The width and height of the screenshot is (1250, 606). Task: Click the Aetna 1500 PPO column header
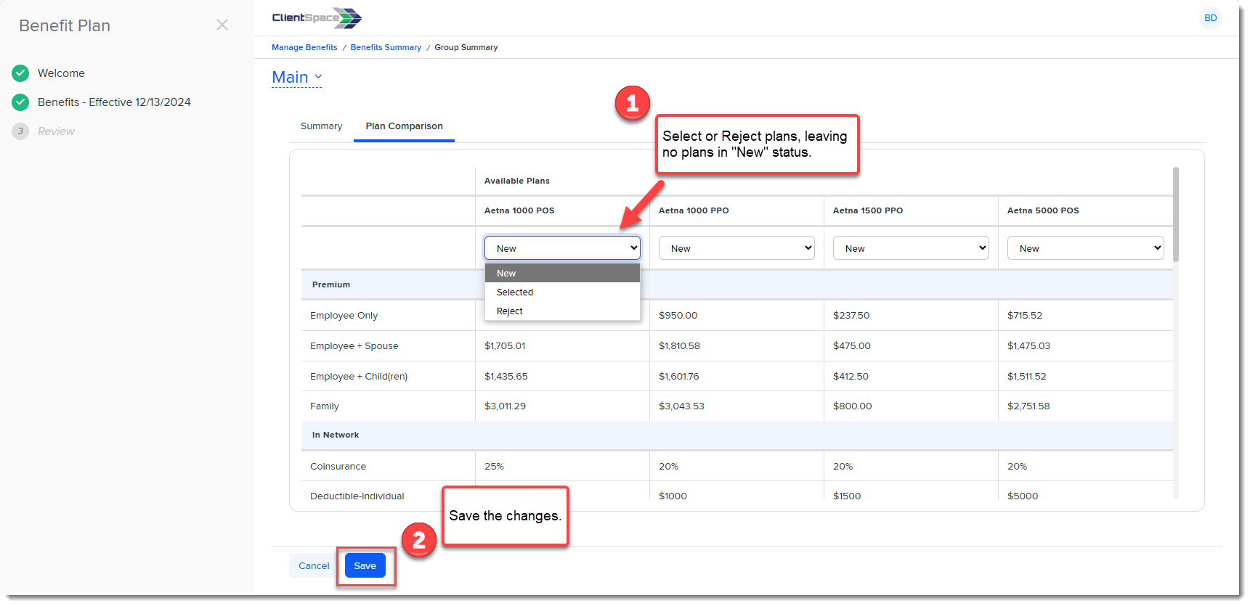coord(868,210)
